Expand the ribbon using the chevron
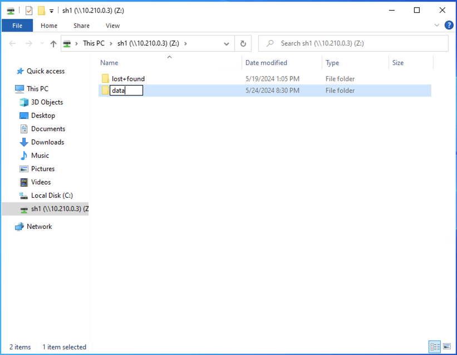The width and height of the screenshot is (457, 355). click(x=436, y=25)
